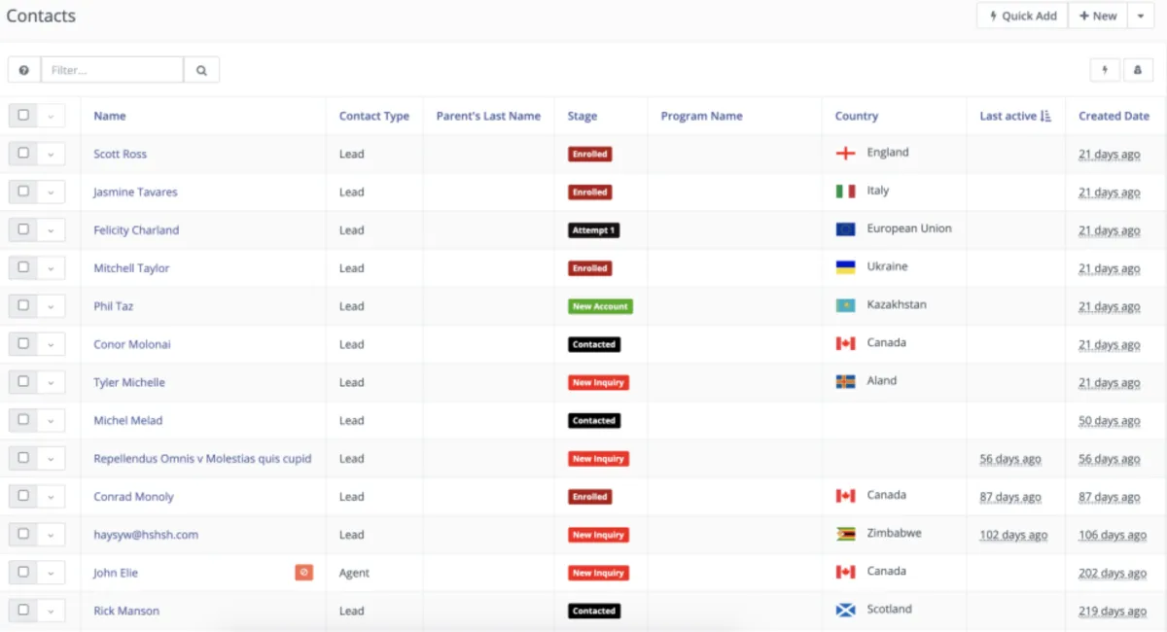Click the filter help question mark icon
Image resolution: width=1167 pixels, height=632 pixels.
pos(24,70)
